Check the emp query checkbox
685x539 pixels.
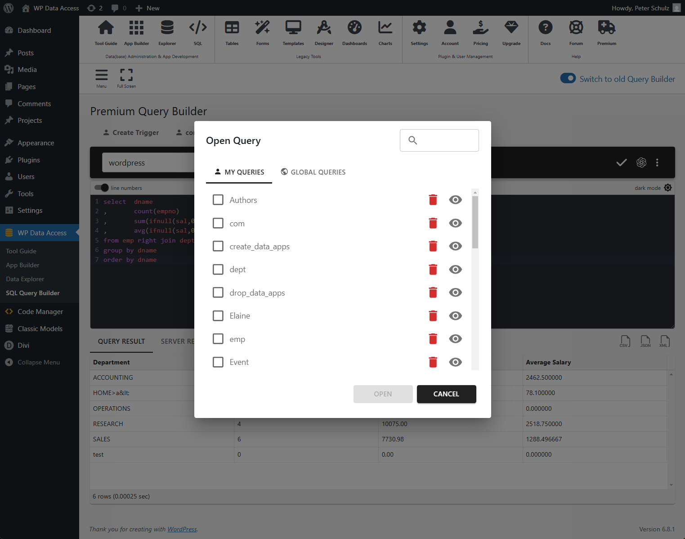tap(218, 339)
